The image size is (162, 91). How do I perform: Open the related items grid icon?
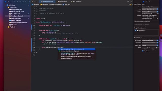(32, 2)
